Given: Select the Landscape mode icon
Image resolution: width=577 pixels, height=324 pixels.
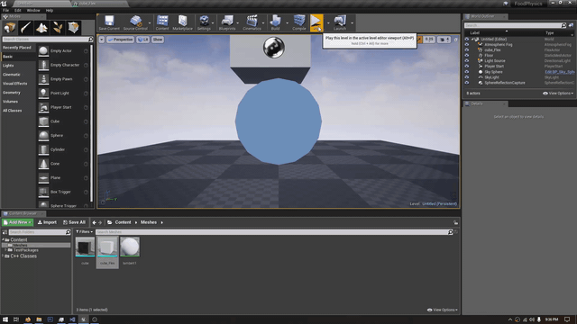Looking at the screenshot, I should (41, 28).
